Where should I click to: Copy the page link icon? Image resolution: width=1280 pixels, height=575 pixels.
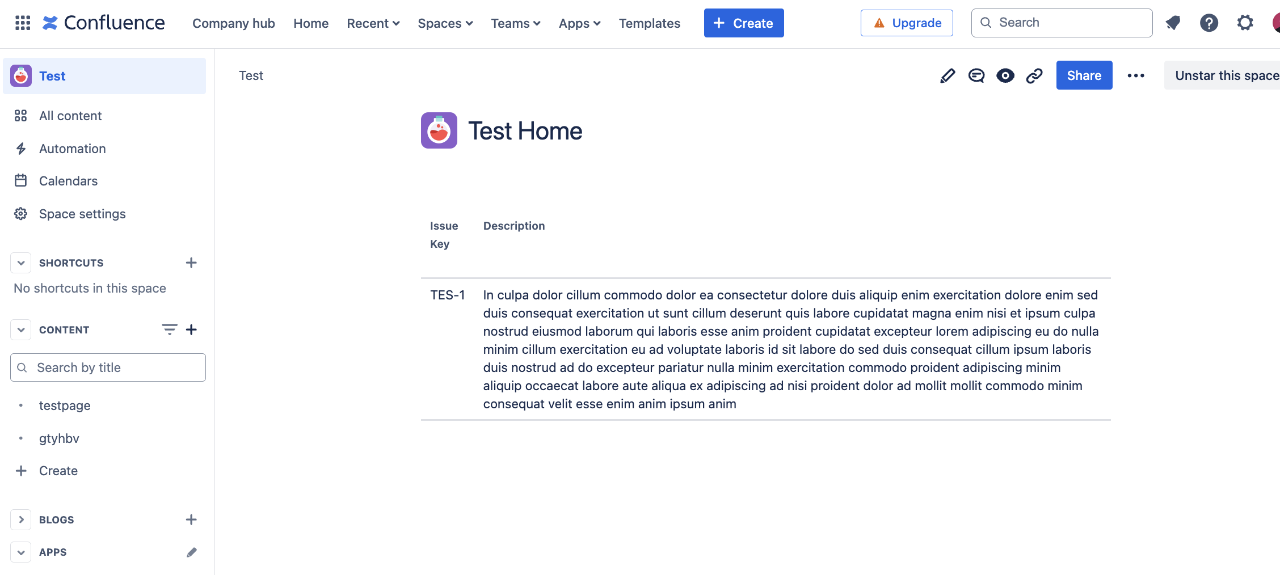pyautogui.click(x=1034, y=75)
